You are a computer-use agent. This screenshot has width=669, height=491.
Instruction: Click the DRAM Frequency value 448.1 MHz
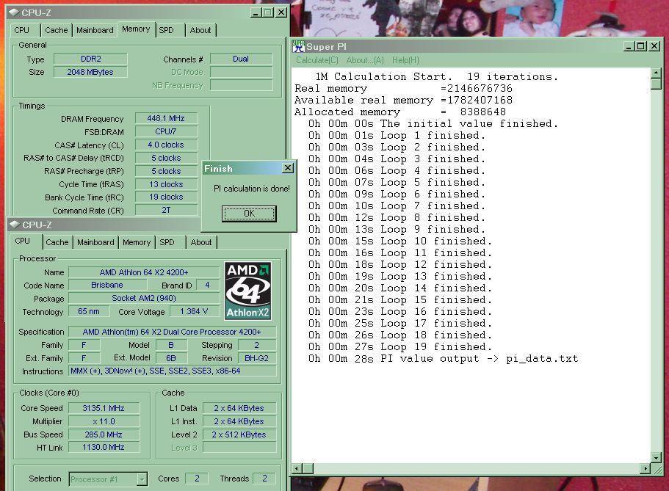coord(166,118)
